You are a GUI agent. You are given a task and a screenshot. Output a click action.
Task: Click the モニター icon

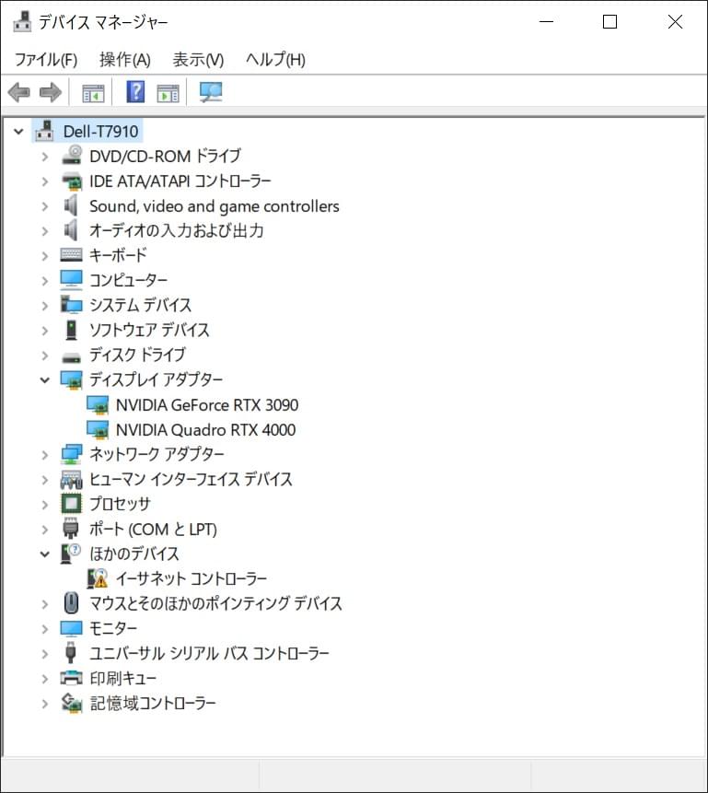tap(71, 628)
